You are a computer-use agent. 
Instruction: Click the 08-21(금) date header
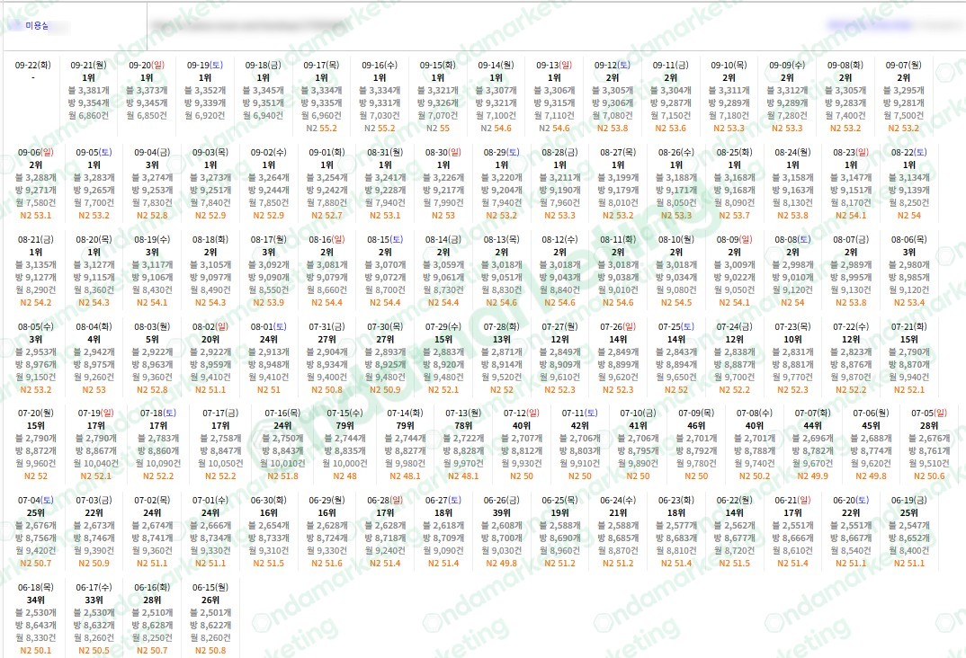pyautogui.click(x=36, y=239)
